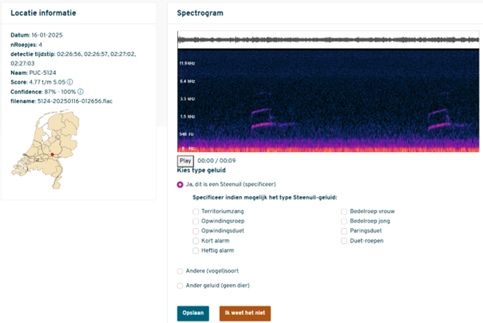This screenshot has height=323, width=483.
Task: Tick the Opwindingsduet checkbox
Action: pos(196,230)
